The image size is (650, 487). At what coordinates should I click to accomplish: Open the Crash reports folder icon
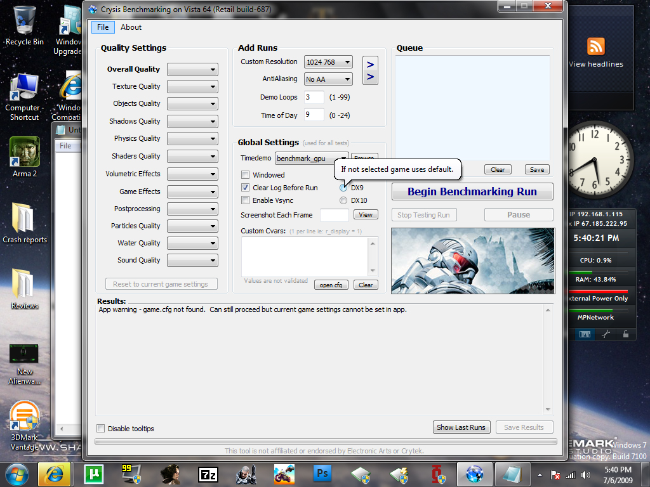click(25, 223)
